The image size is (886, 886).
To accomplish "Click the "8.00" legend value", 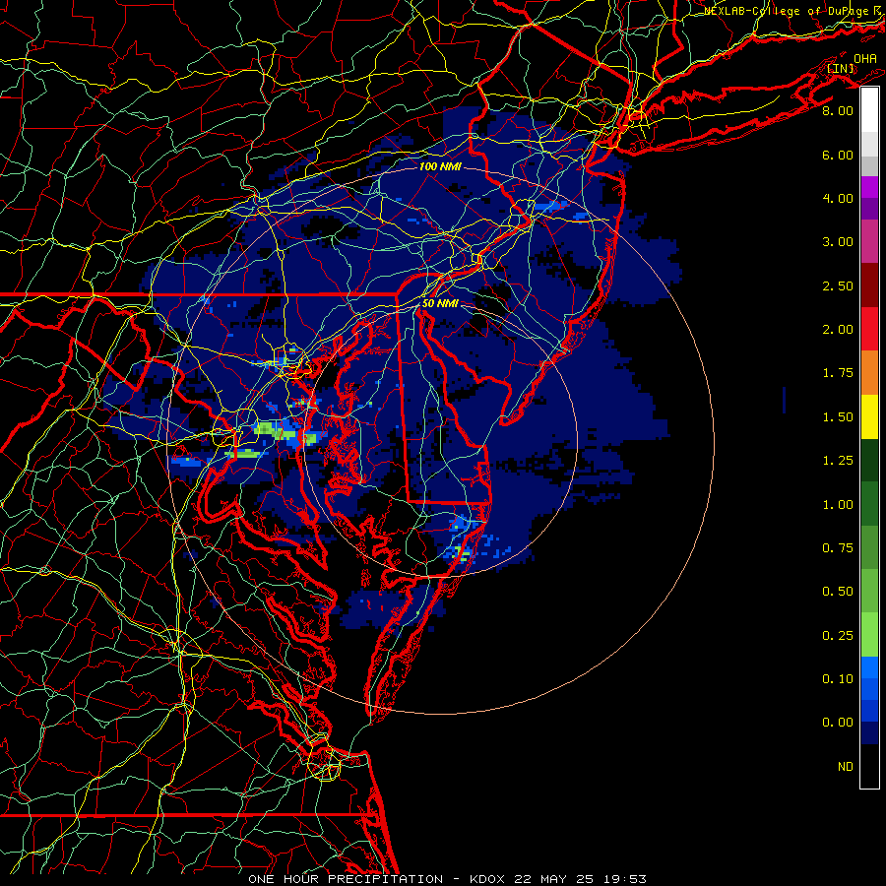I will tap(838, 110).
